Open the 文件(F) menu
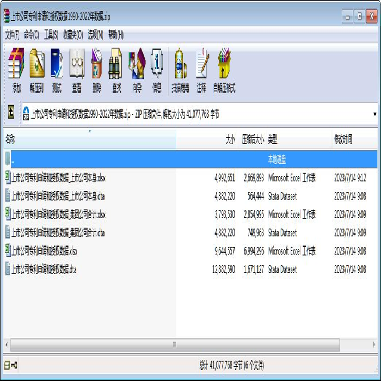The width and height of the screenshot is (381, 381). click(12, 35)
